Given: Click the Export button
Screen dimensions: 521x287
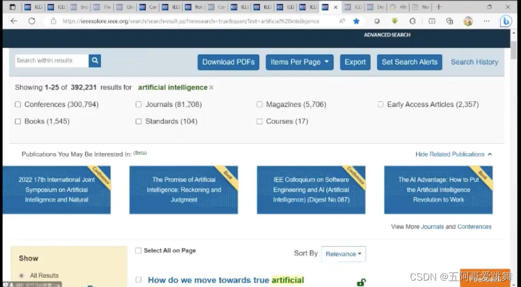Looking at the screenshot, I should [x=355, y=62].
